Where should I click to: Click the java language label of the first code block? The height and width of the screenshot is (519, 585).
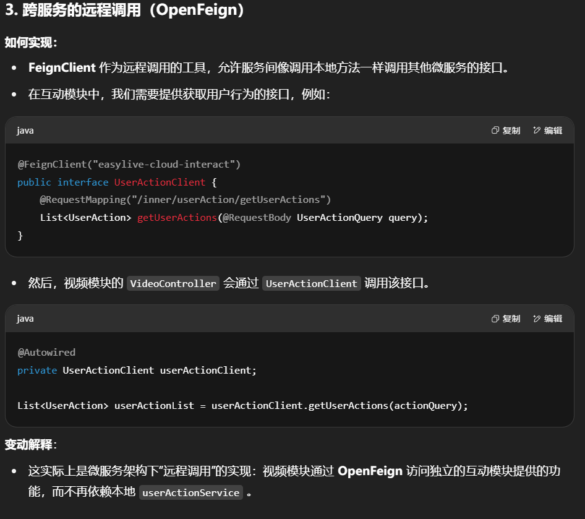[x=25, y=131]
